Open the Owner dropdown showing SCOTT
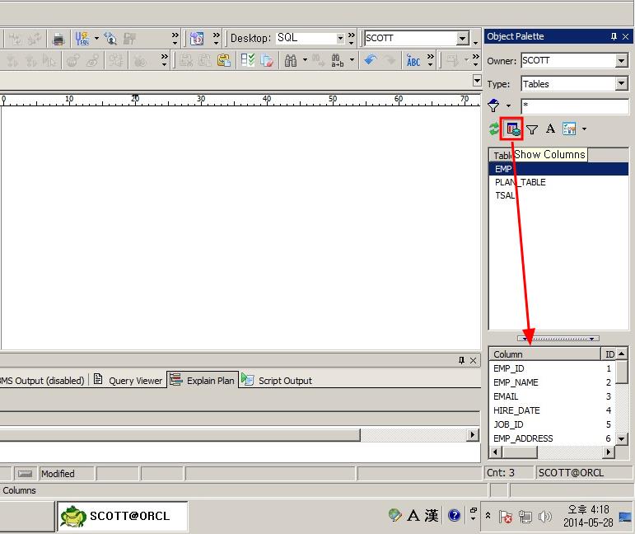 click(621, 61)
